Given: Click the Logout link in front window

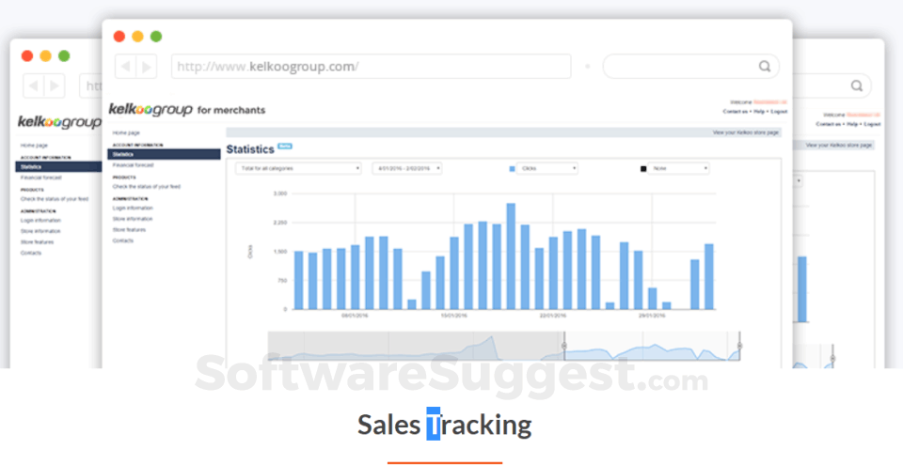Looking at the screenshot, I should click(779, 112).
